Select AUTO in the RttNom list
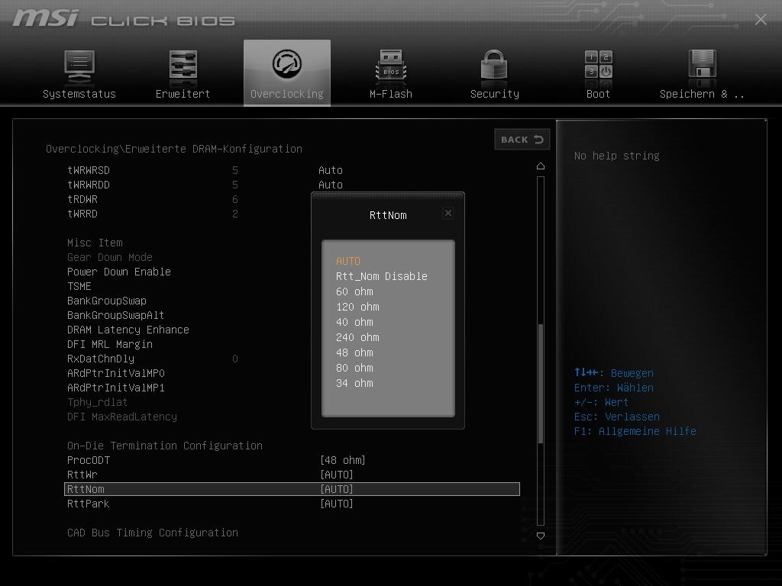 click(x=348, y=261)
